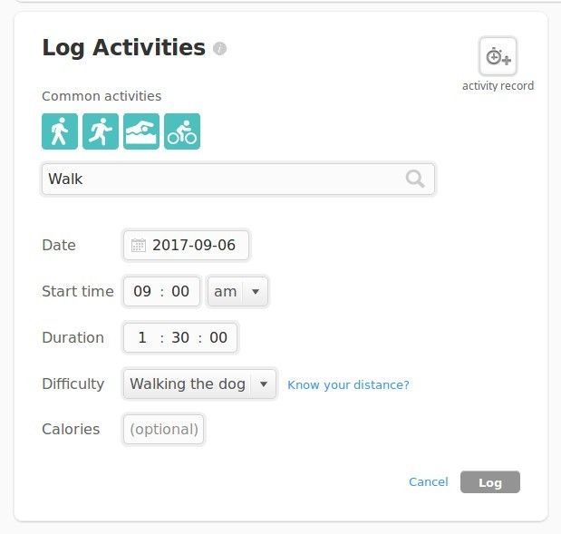Image resolution: width=561 pixels, height=534 pixels.
Task: Choose the swimming activity icon
Action: click(141, 131)
